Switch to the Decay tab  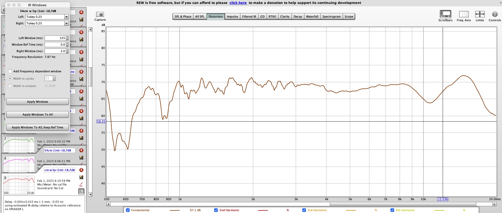pos(298,17)
